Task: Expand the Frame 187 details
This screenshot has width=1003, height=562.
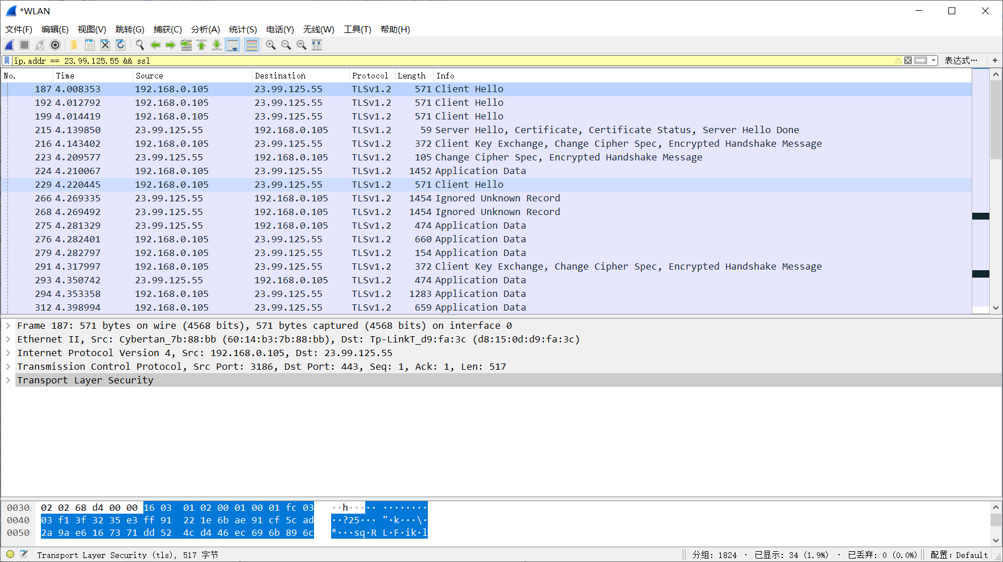Action: (8, 325)
